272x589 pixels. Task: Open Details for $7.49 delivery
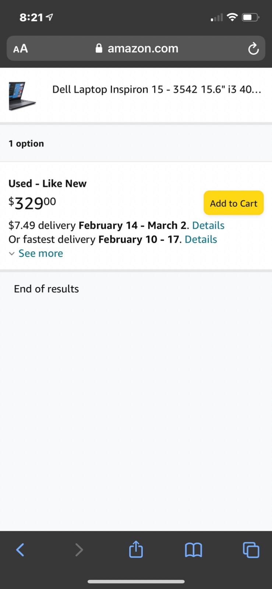pos(208,225)
